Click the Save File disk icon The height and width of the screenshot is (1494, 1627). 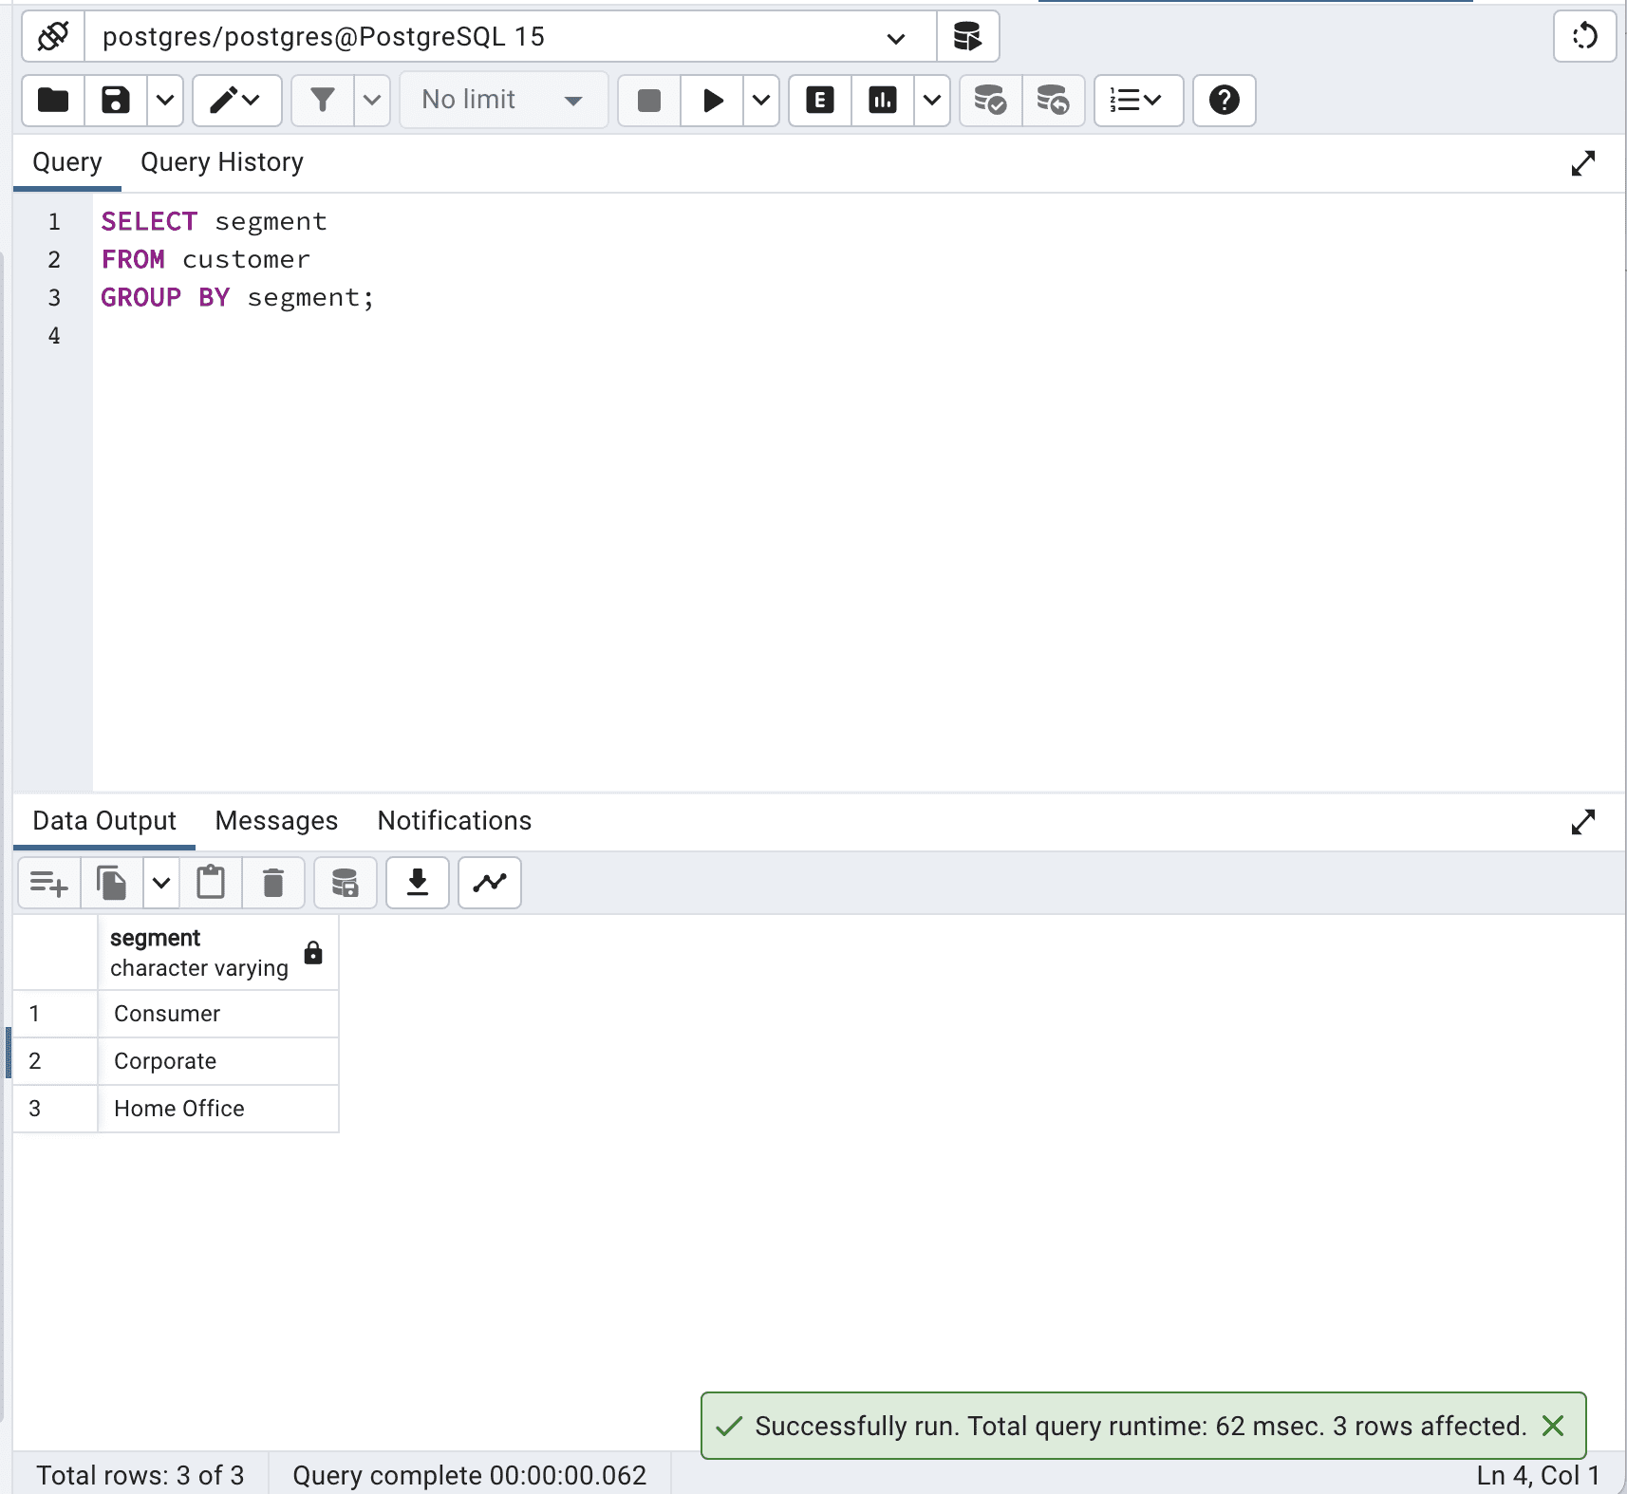(x=116, y=100)
